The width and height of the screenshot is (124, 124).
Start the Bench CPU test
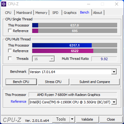pyautogui.click(x=21, y=82)
